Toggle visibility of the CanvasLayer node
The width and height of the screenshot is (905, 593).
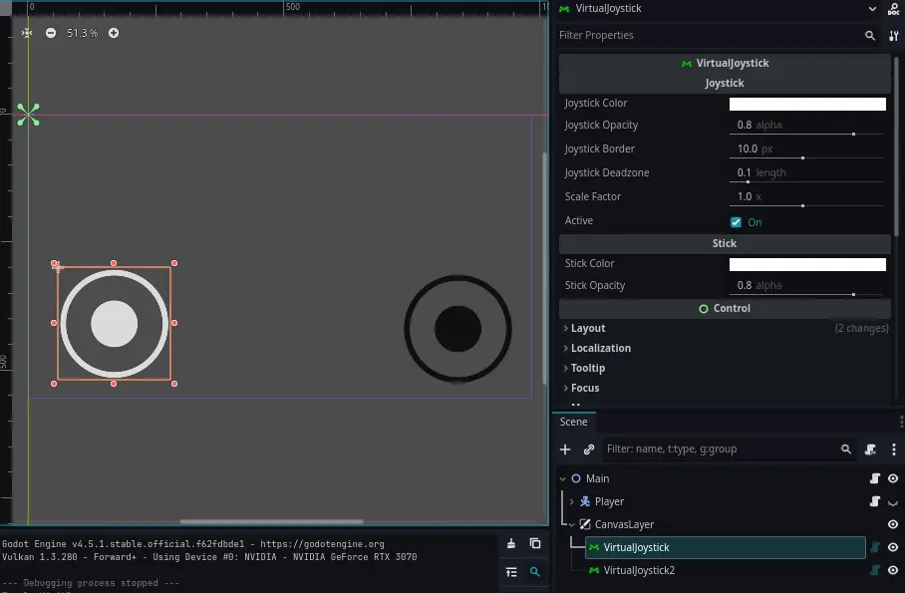[x=890, y=523]
